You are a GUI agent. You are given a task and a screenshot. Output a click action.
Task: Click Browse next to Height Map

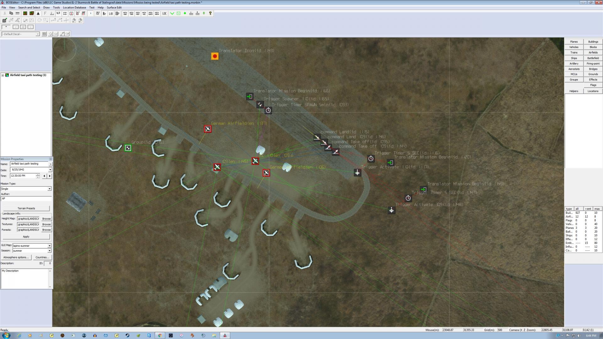click(x=46, y=219)
